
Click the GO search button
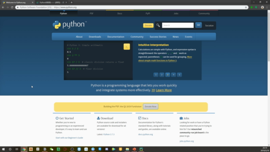pyautogui.click(x=198, y=25)
